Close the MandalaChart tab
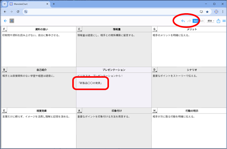The width and height of the screenshot is (227, 149). tap(47, 4)
